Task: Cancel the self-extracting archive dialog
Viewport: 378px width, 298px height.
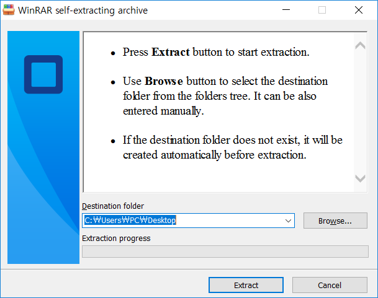Action: pos(330,285)
